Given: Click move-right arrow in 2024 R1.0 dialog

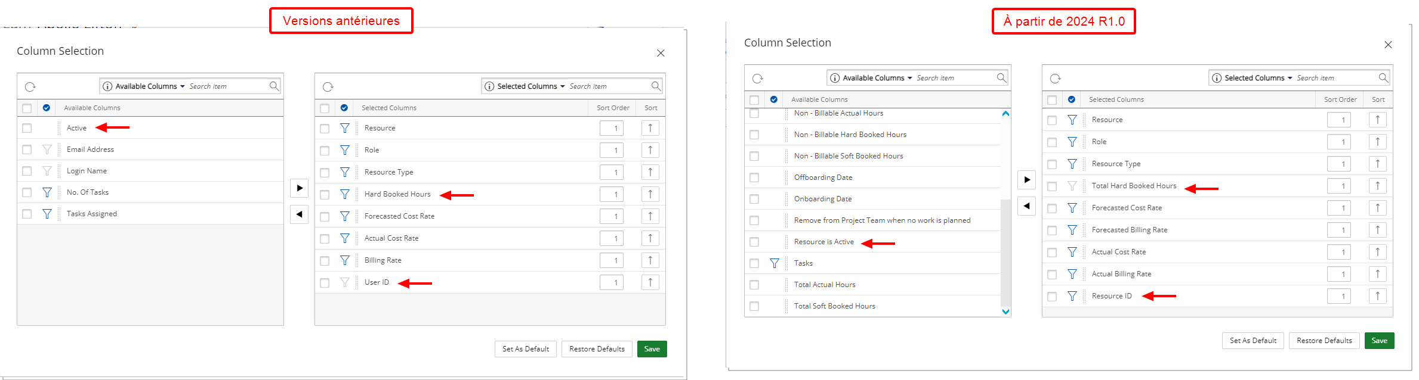Looking at the screenshot, I should click(x=1026, y=179).
